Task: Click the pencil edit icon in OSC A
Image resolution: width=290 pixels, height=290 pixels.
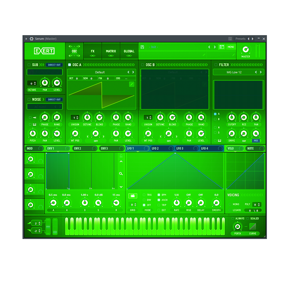Action: (132, 84)
